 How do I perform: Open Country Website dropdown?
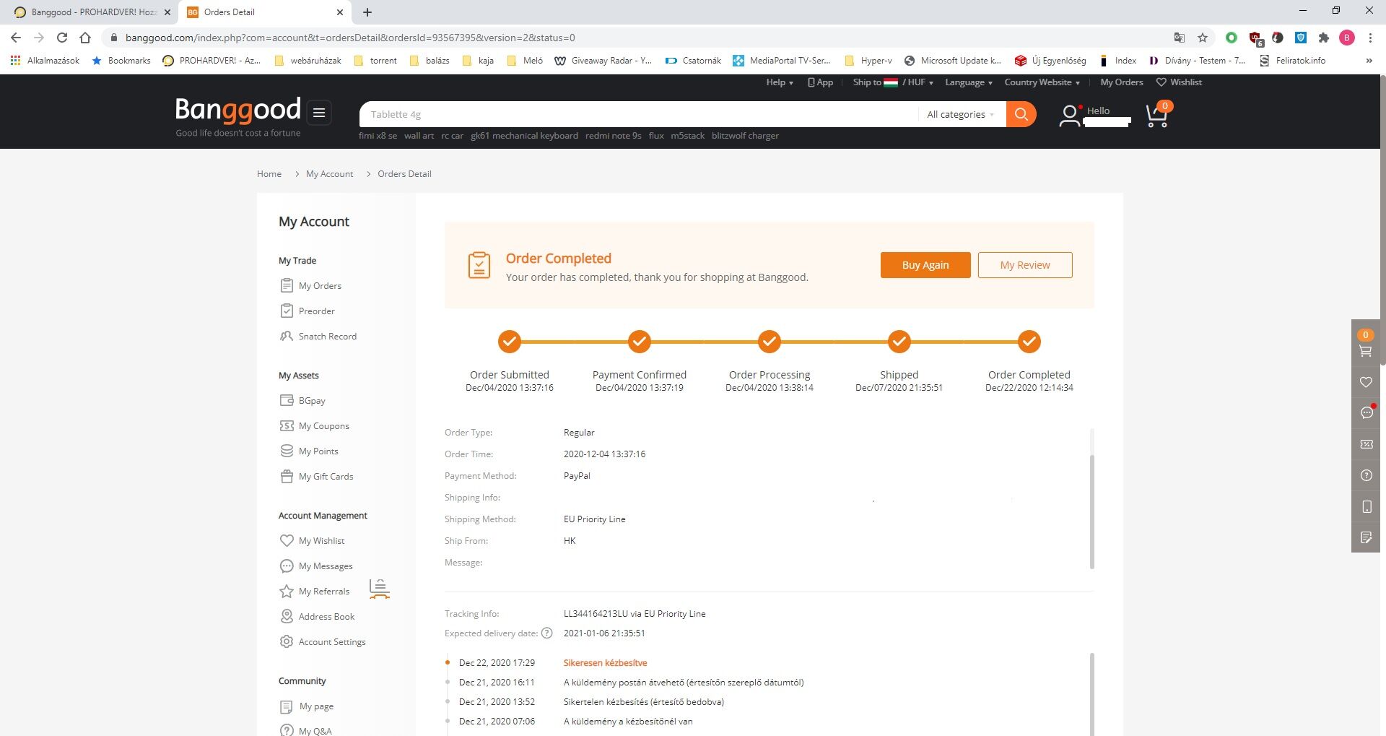tap(1042, 82)
